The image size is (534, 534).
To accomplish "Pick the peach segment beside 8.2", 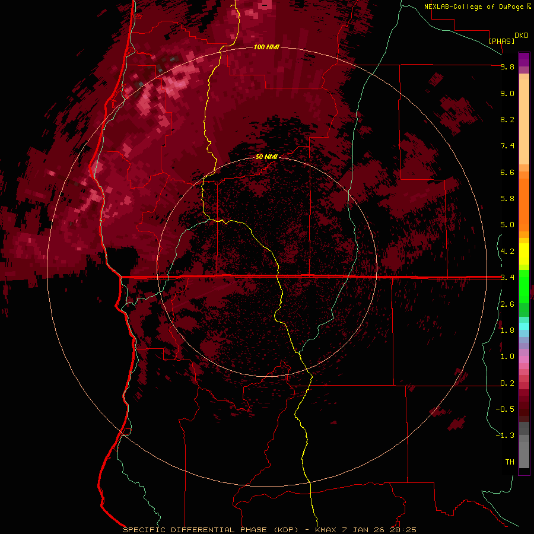I will (x=524, y=121).
